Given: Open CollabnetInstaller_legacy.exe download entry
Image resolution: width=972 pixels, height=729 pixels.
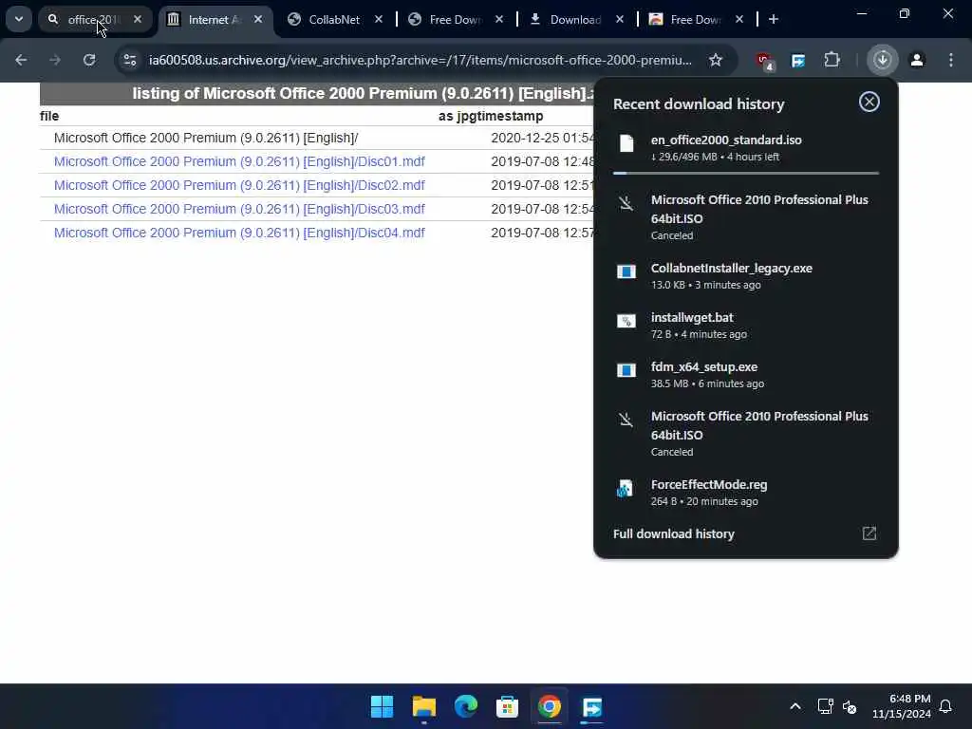Looking at the screenshot, I should 746,276.
